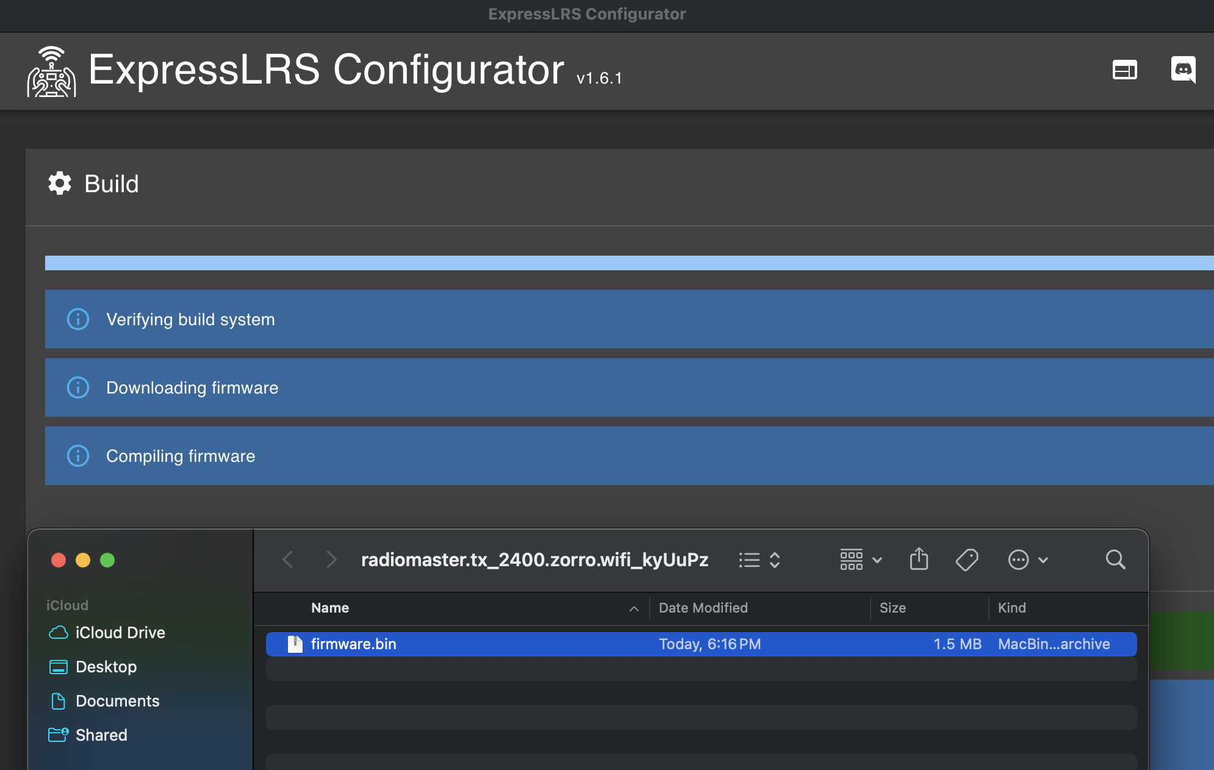
Task: Go forward in Finder window
Action: pyautogui.click(x=331, y=560)
